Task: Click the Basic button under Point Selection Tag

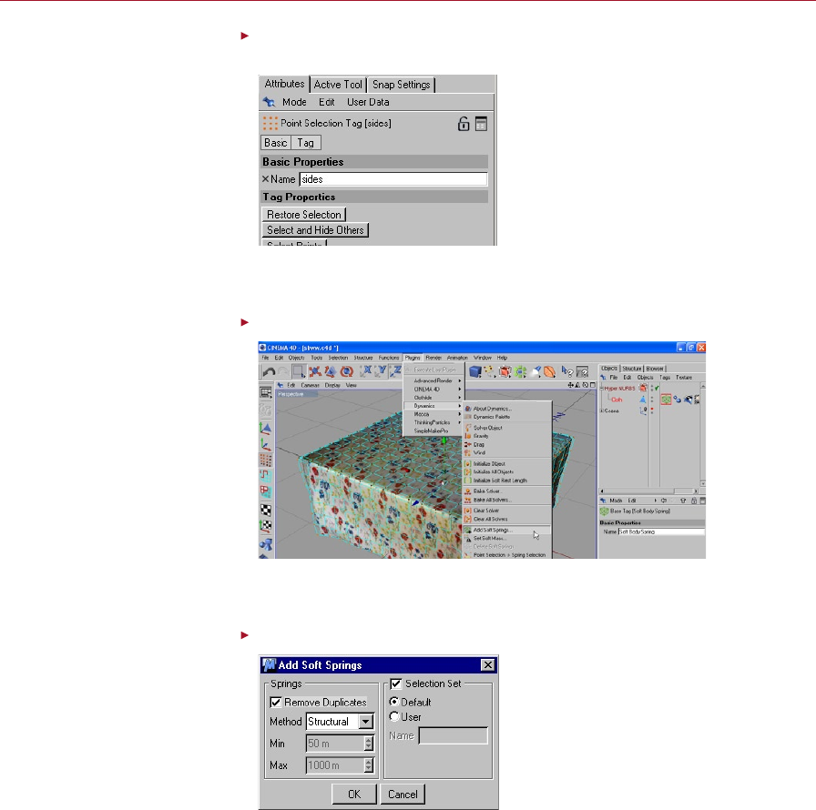Action: coord(276,143)
